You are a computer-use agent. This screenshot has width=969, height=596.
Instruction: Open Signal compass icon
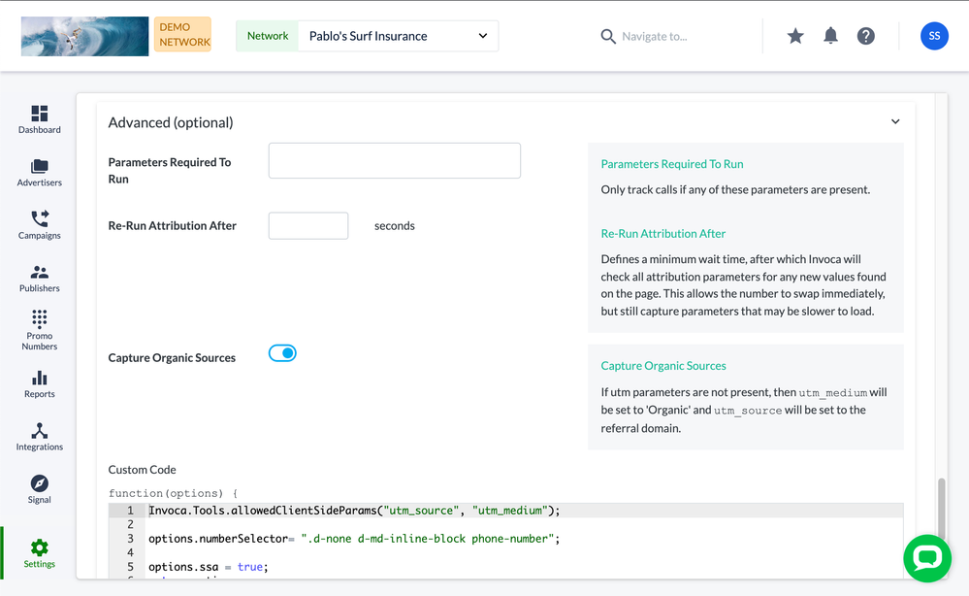pos(40,483)
